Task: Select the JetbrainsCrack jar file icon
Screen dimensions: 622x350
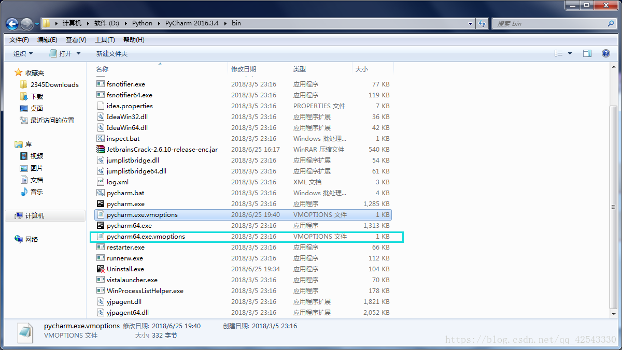Action: click(x=101, y=149)
